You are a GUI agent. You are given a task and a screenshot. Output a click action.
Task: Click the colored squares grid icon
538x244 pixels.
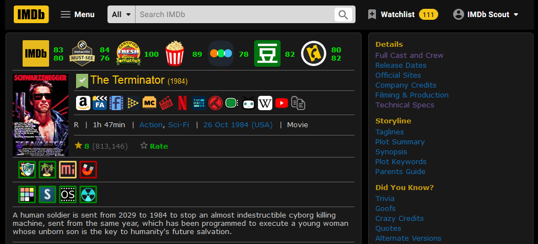(x=27, y=194)
